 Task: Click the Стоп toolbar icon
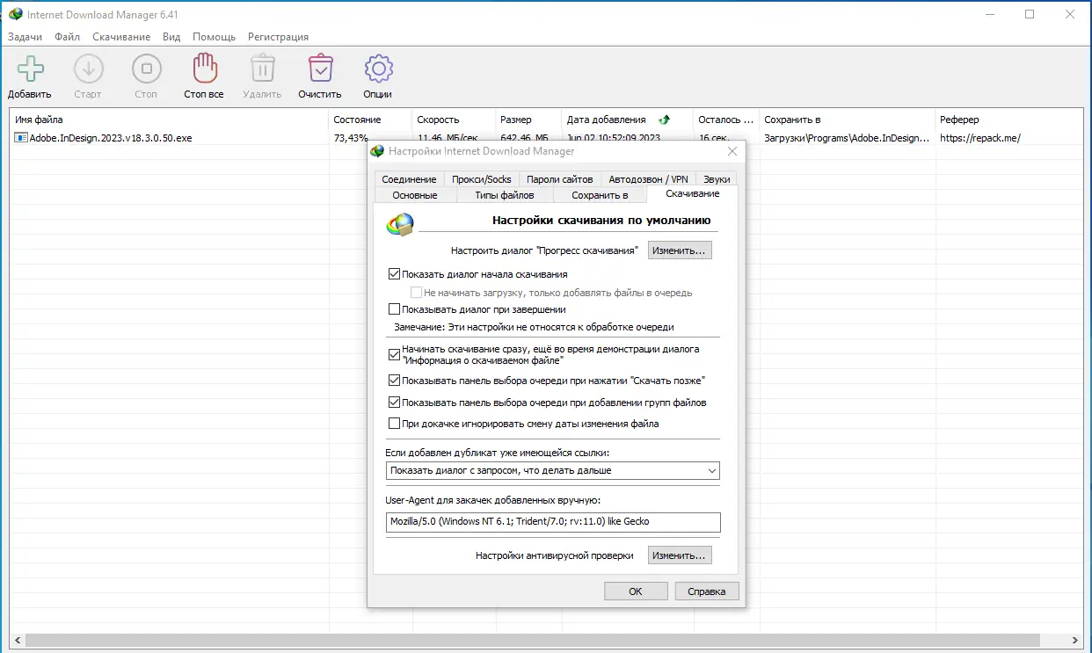(146, 69)
